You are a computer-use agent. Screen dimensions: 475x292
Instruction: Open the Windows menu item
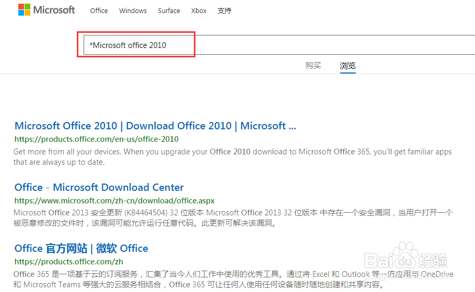click(x=133, y=10)
